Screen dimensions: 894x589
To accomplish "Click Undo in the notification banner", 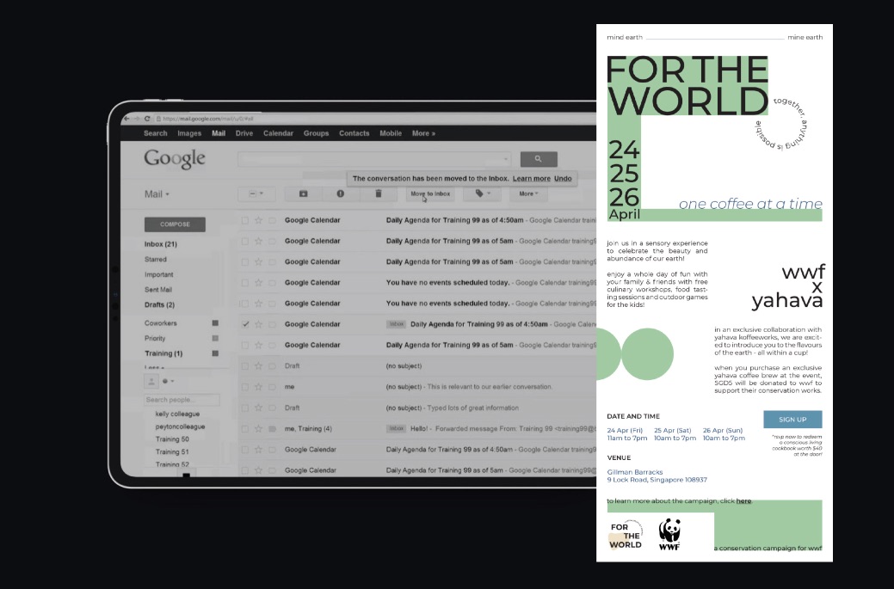I will [x=563, y=178].
